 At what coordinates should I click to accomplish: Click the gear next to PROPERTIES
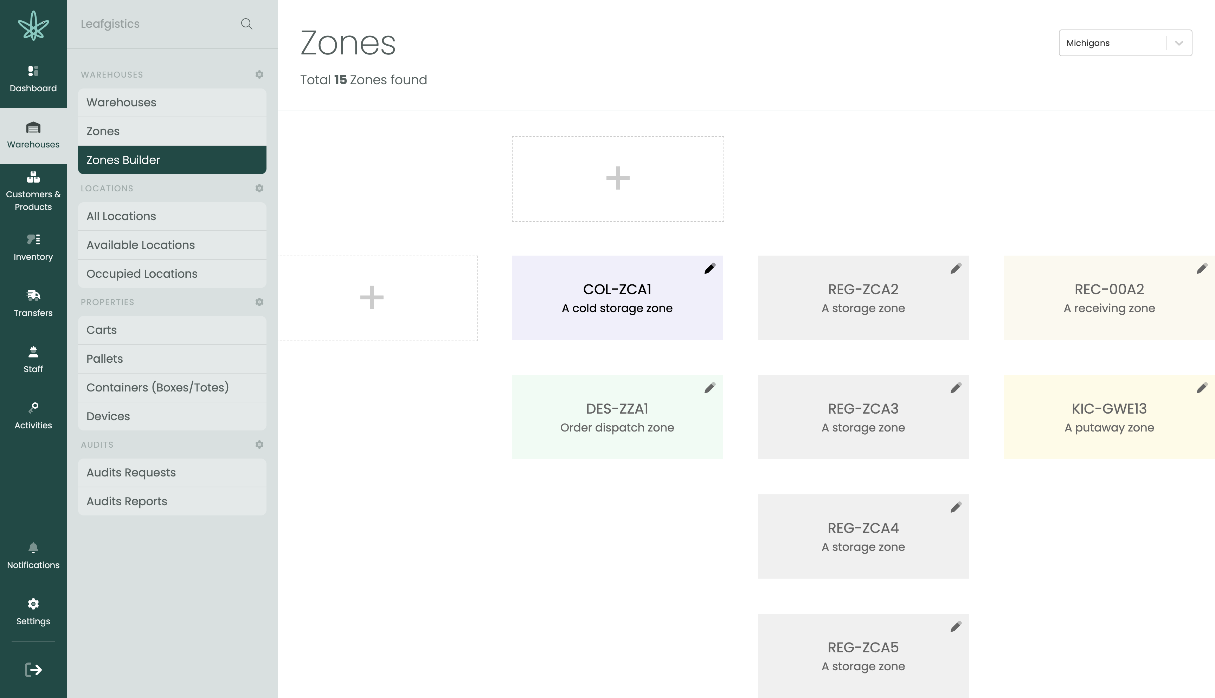click(259, 302)
